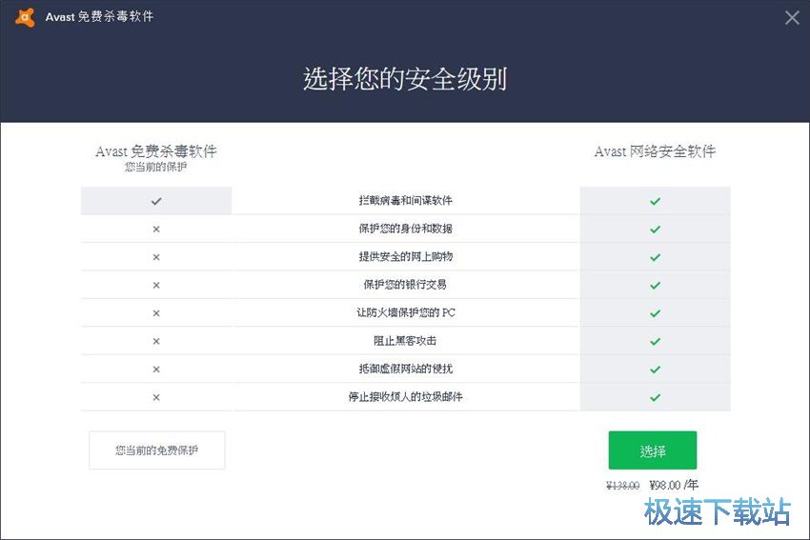Click the green checkmark for 保护您的身份和数据
This screenshot has height=540, width=810.
click(x=655, y=230)
